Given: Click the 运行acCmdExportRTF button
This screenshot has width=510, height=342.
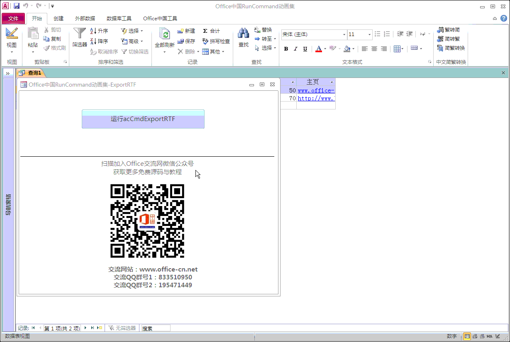Looking at the screenshot, I should coord(143,119).
